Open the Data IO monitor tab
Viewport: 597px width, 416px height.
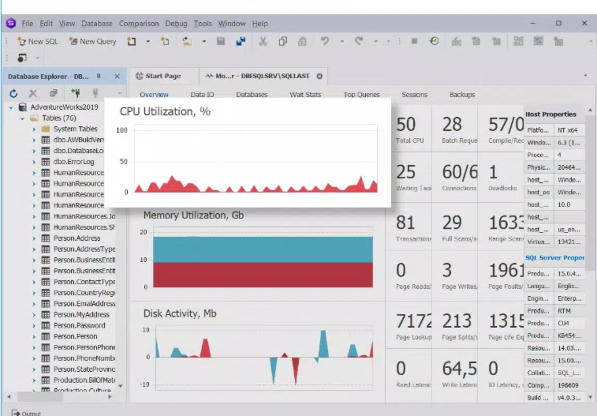(202, 95)
